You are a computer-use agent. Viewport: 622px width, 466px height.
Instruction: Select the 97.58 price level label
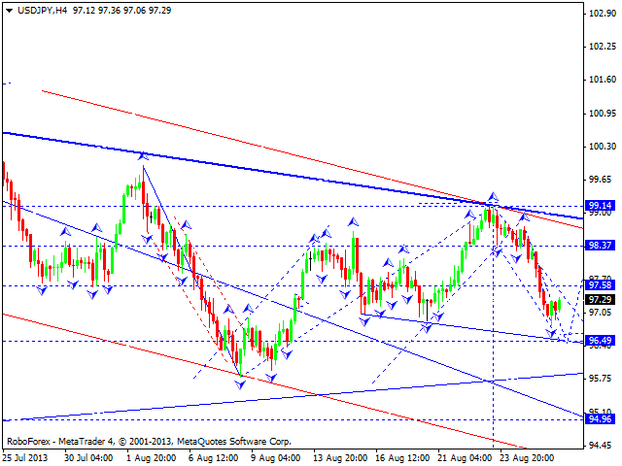click(x=600, y=284)
